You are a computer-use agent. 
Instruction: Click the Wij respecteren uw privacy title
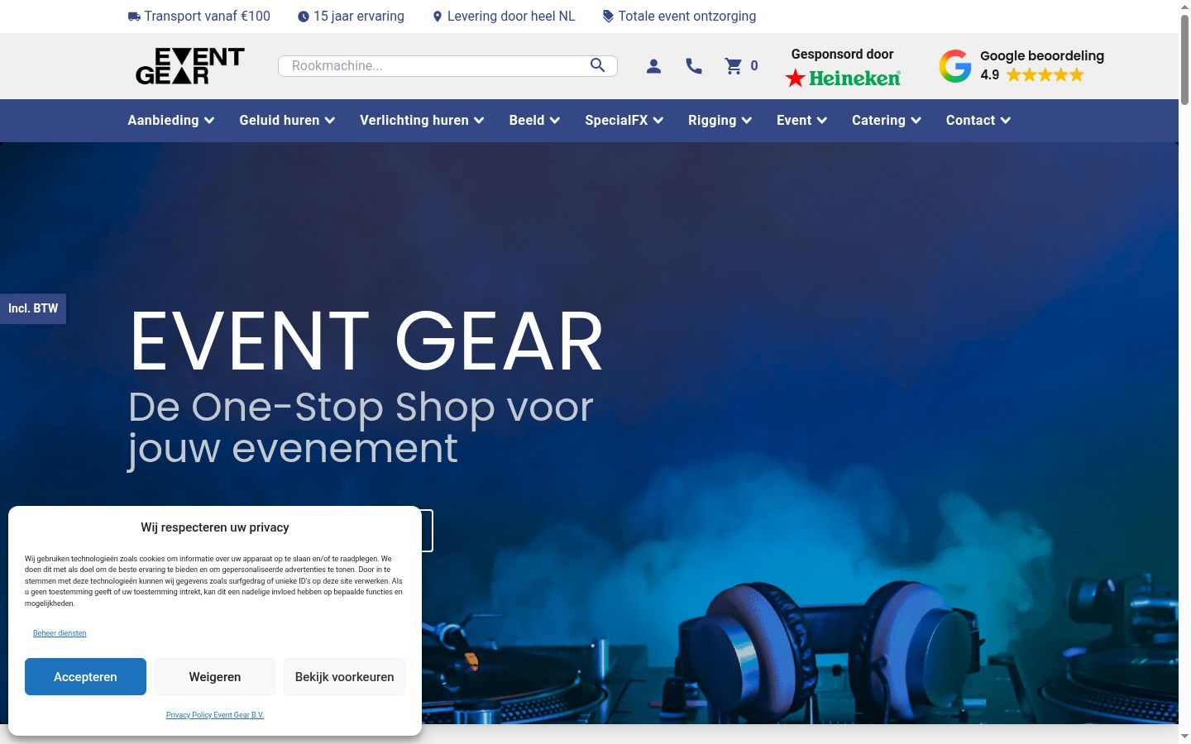(215, 527)
